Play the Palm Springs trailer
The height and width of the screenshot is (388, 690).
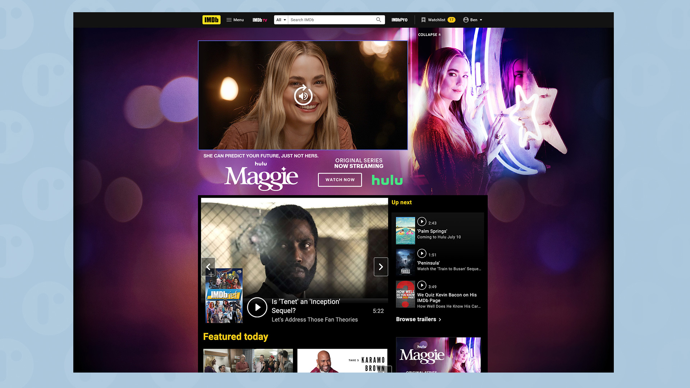click(x=422, y=222)
